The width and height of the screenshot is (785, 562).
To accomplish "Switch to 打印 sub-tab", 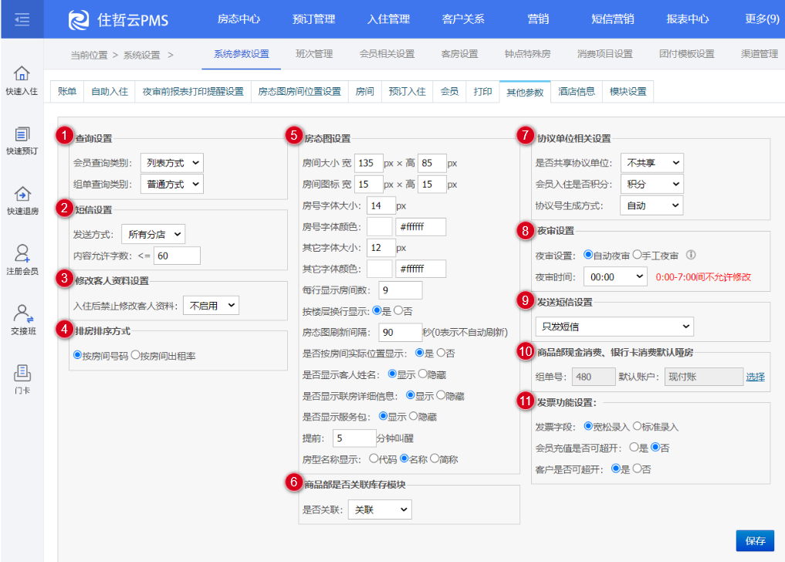I will (x=482, y=91).
